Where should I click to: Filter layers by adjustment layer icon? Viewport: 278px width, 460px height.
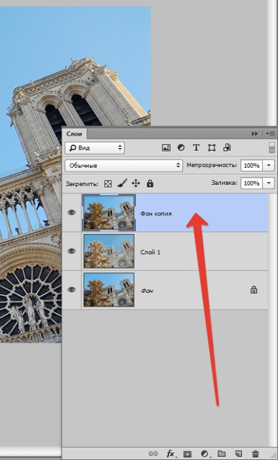(181, 148)
